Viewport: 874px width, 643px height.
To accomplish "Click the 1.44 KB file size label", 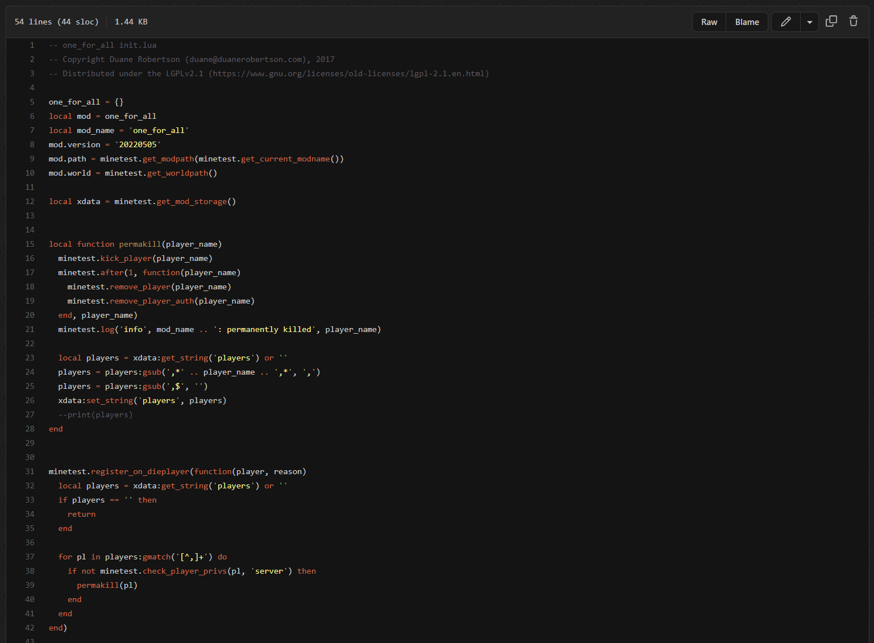I will click(x=131, y=22).
